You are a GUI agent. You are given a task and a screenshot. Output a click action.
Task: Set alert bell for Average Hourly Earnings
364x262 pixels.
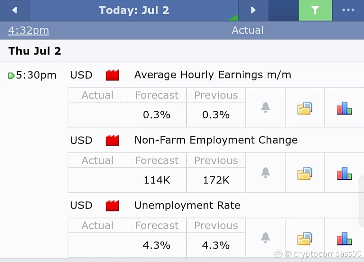pos(265,107)
